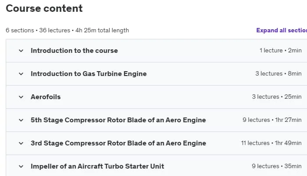The image size is (307, 176).
Task: Click the "9 lectures • 1hr 27min" label
Action: click(x=272, y=120)
